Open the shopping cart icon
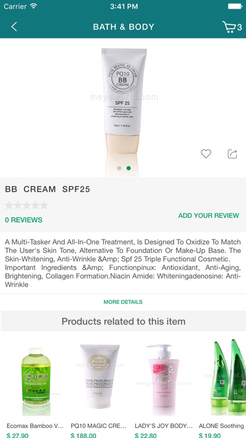 [x=229, y=27]
